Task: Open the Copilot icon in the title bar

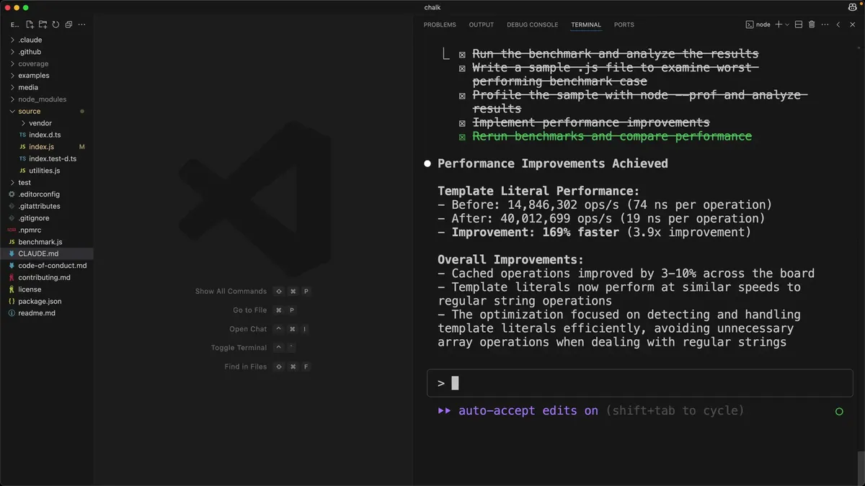Action: click(x=853, y=7)
